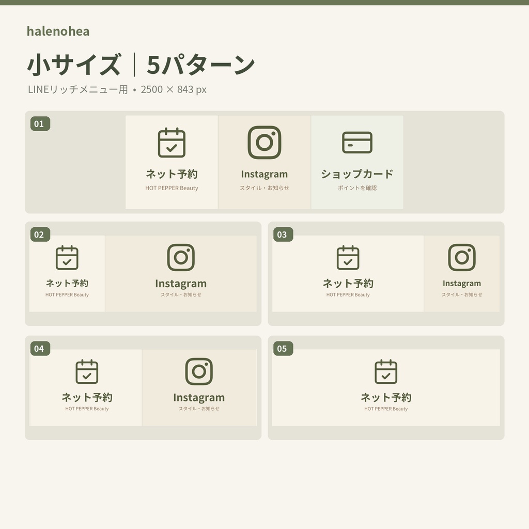
Task: Click the calendar icon in pattern 04
Action: [87, 371]
